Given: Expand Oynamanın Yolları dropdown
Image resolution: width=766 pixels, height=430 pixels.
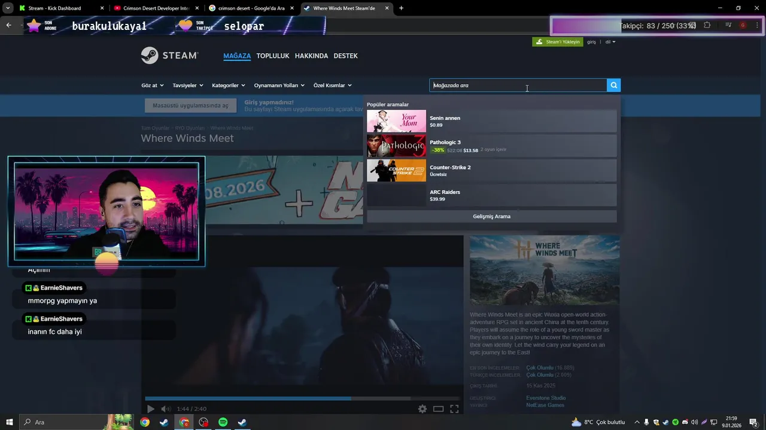Looking at the screenshot, I should pyautogui.click(x=279, y=85).
